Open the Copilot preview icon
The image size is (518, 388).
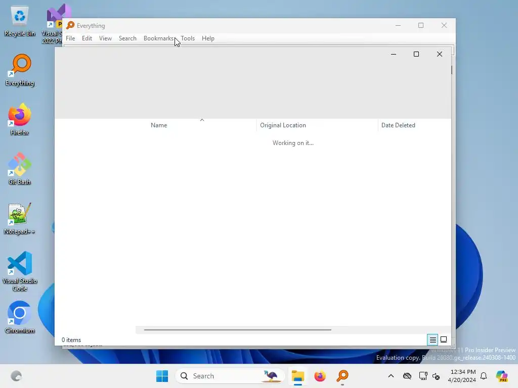tap(502, 376)
